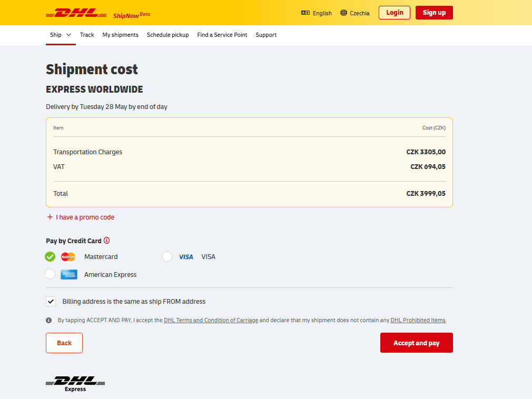This screenshot has height=399, width=532.
Task: Click the VAT amount CZK 694,05
Action: pyautogui.click(x=428, y=167)
